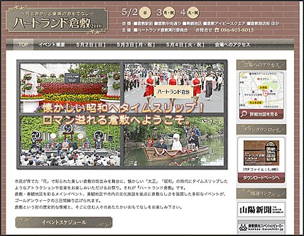Click the taiko drum stage photo
304x236 pixels.
tap(70, 141)
